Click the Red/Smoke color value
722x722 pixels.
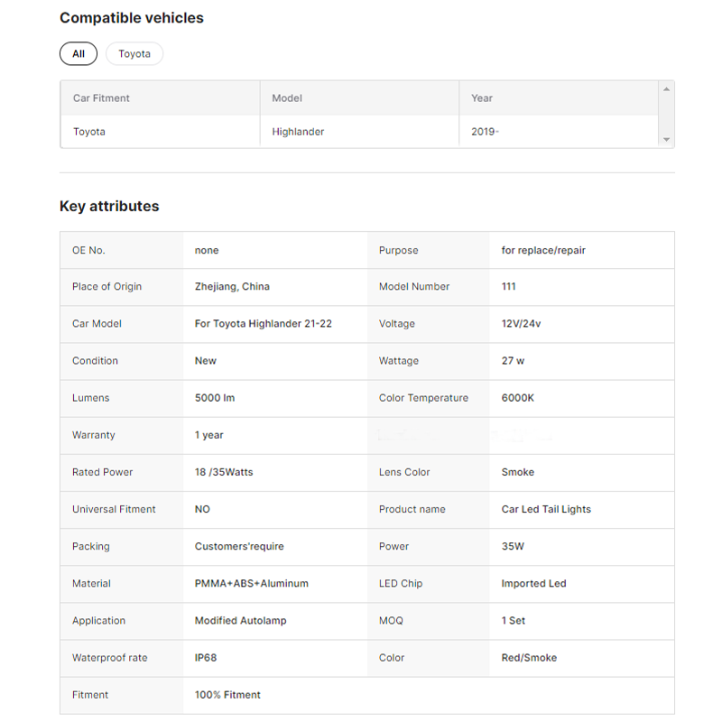click(x=529, y=658)
